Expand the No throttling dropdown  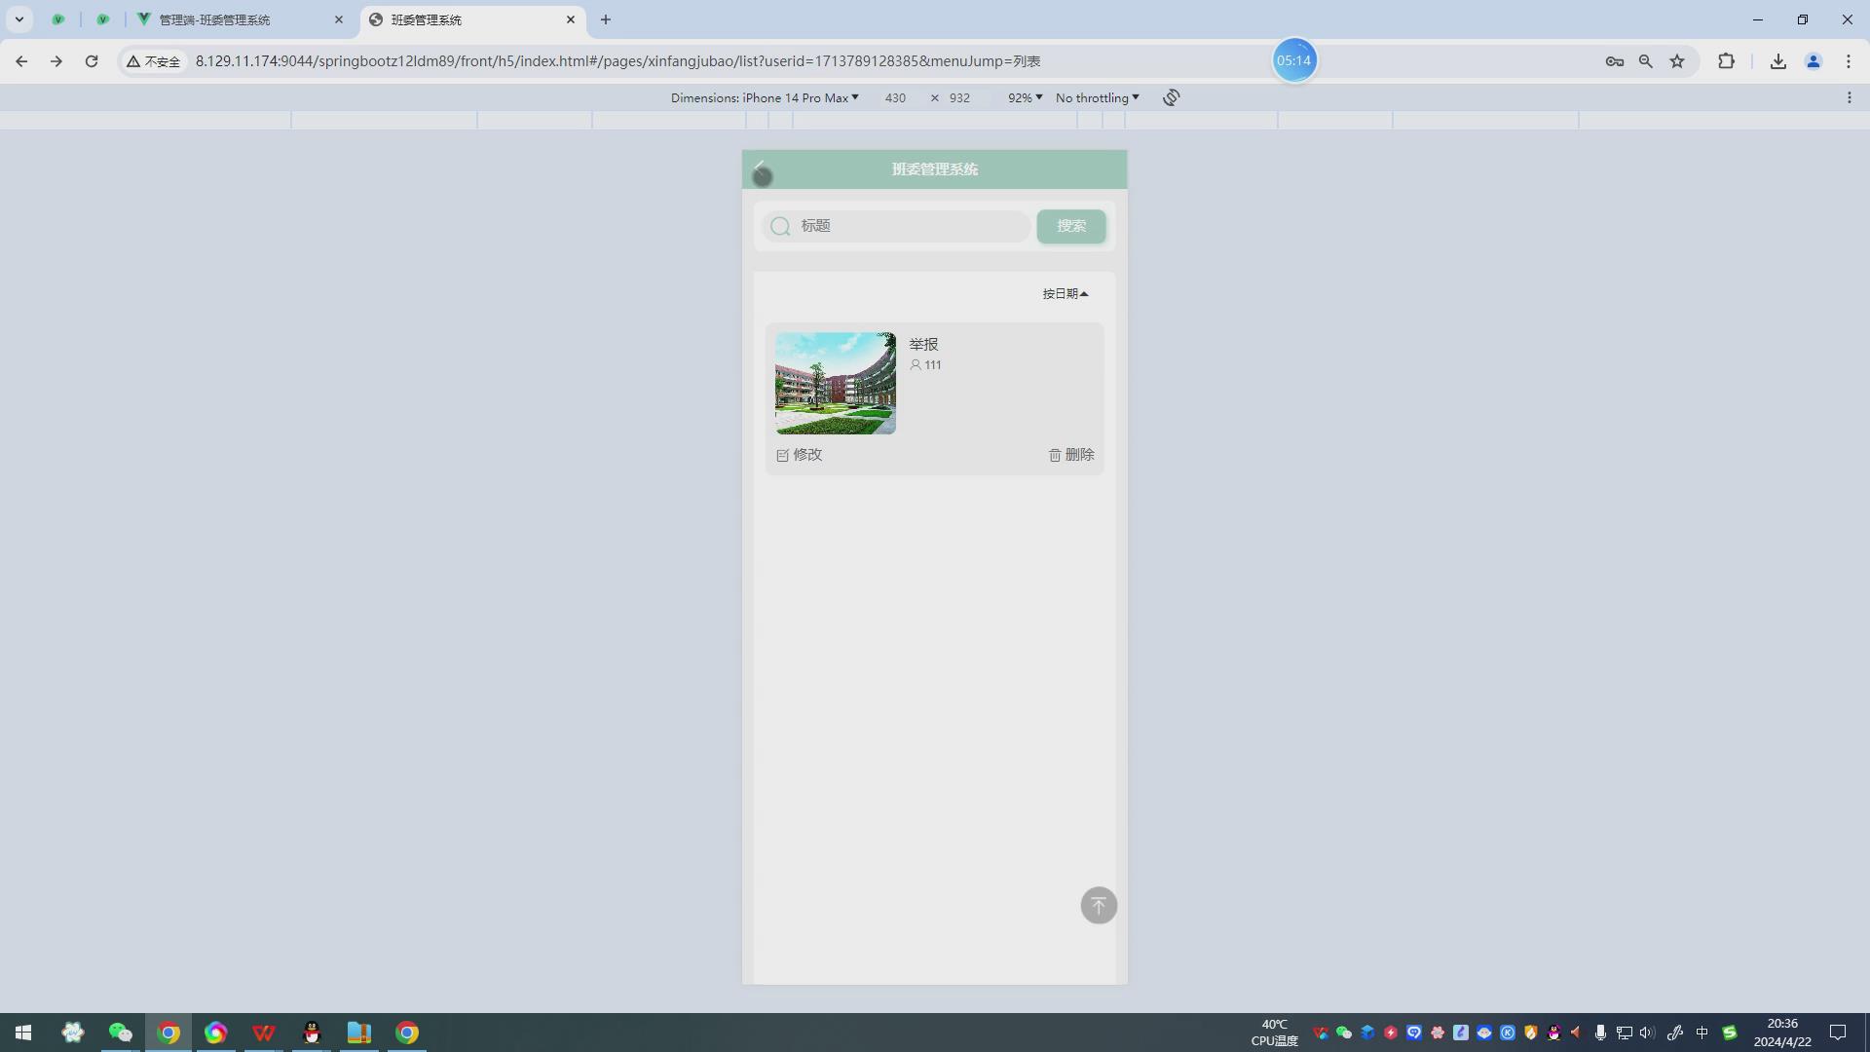pos(1097,97)
